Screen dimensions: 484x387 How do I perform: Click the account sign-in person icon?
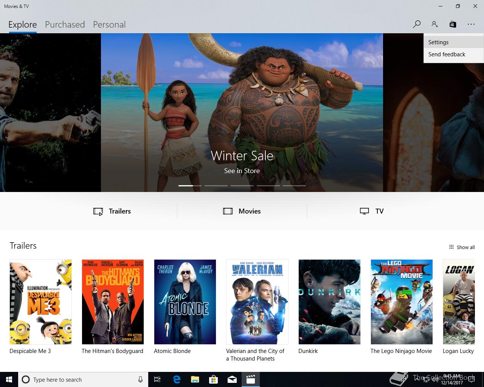coord(434,24)
